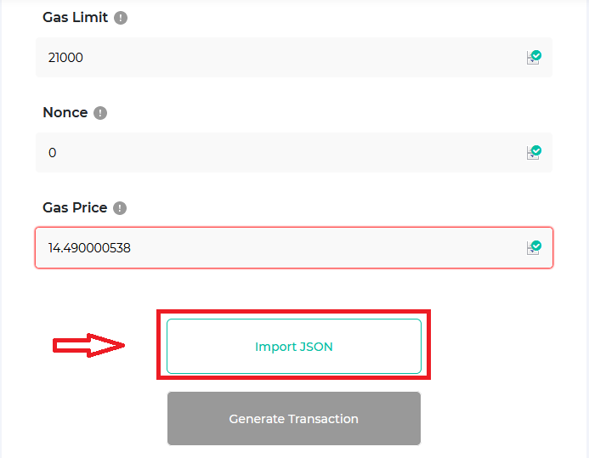Click the gray Generate Transaction button

point(294,419)
